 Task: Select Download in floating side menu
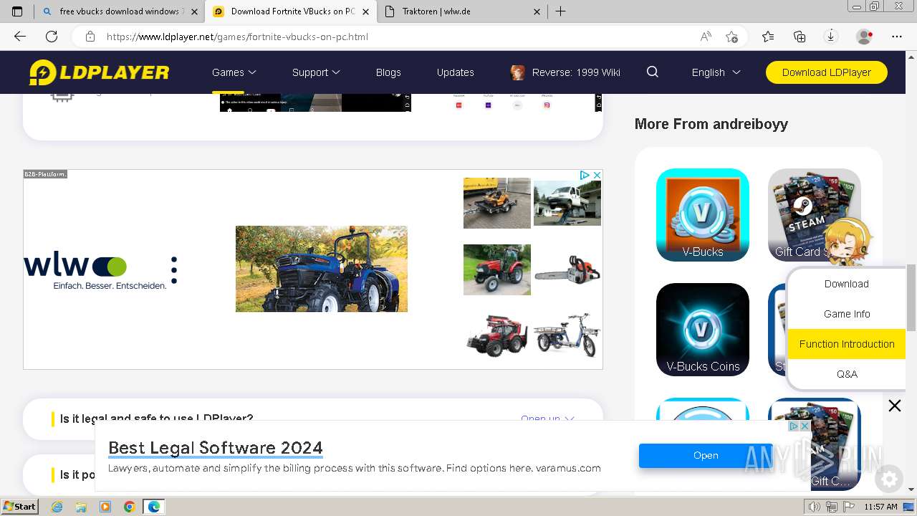(x=847, y=284)
